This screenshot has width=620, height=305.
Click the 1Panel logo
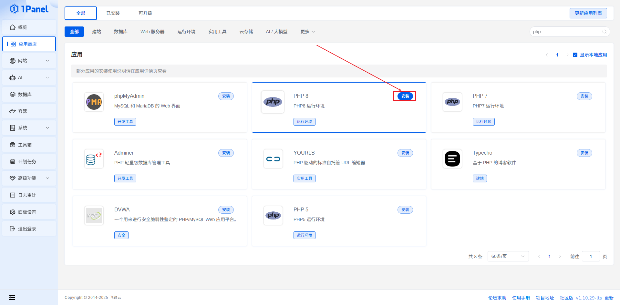(x=29, y=9)
